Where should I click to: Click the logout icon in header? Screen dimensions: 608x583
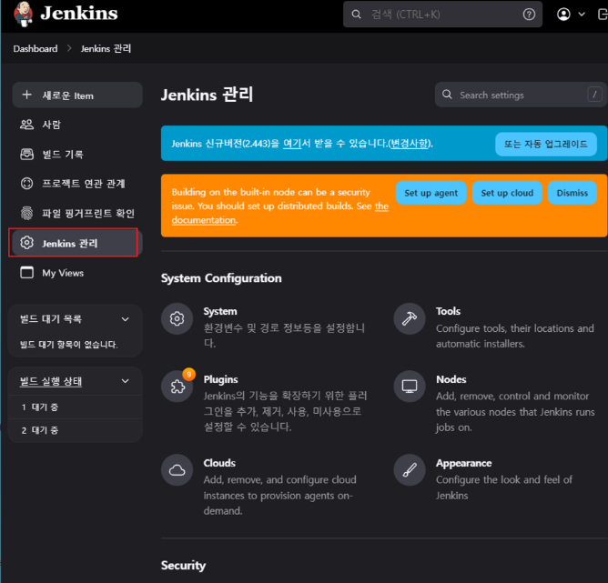click(603, 15)
